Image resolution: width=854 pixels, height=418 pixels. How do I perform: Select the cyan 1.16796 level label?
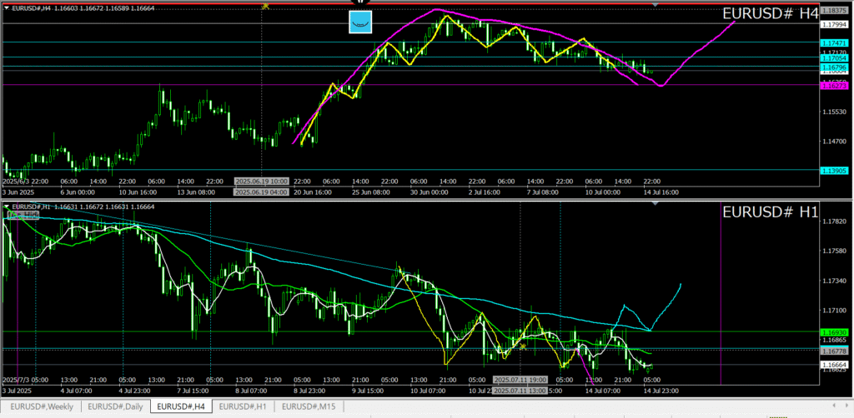tap(834, 67)
